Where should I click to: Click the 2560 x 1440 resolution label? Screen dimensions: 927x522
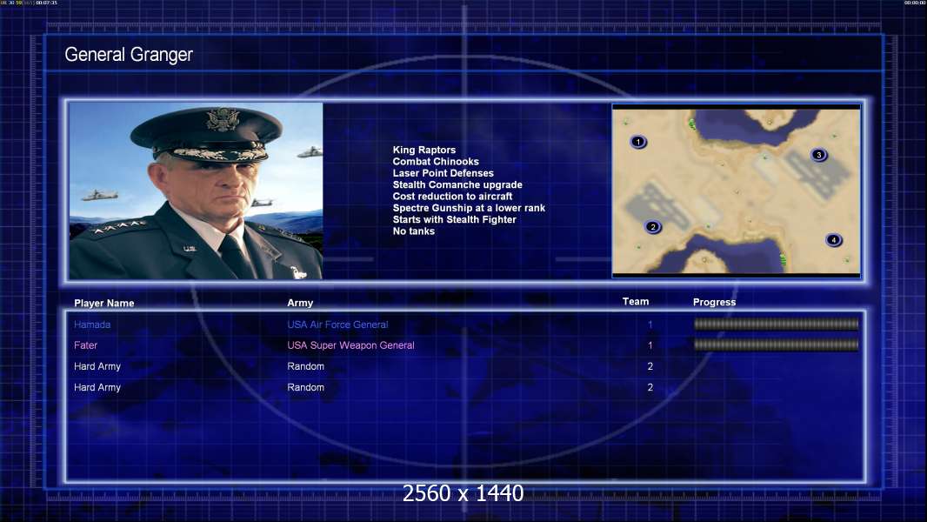463,493
